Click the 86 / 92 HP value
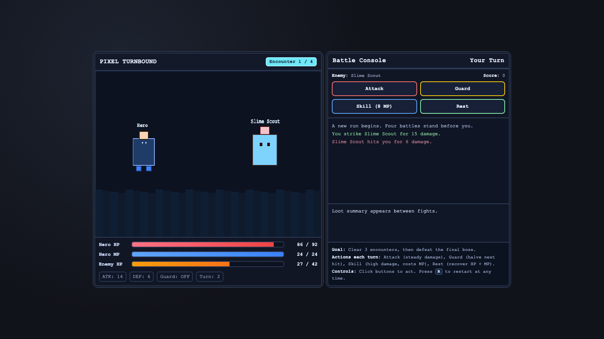The width and height of the screenshot is (604, 339). (307, 244)
